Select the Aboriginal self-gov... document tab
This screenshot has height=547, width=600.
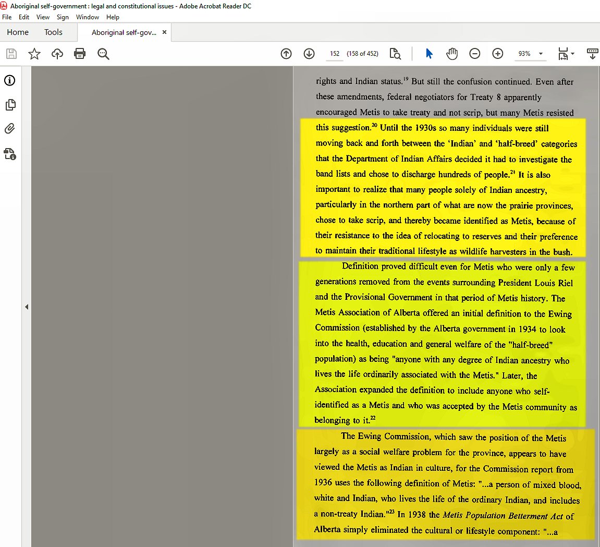point(124,32)
